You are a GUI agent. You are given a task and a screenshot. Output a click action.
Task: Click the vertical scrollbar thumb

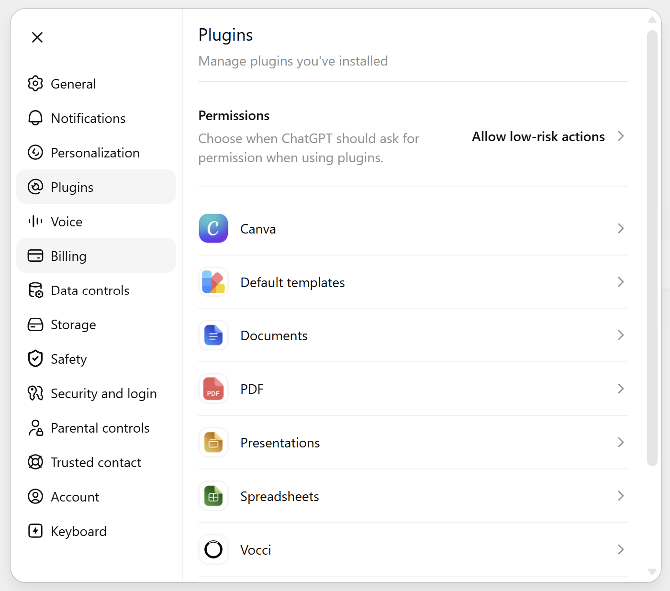tap(652, 248)
